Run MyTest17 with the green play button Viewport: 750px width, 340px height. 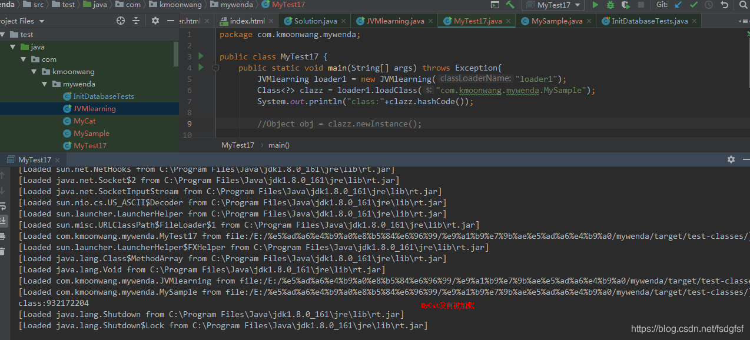pyautogui.click(x=595, y=5)
